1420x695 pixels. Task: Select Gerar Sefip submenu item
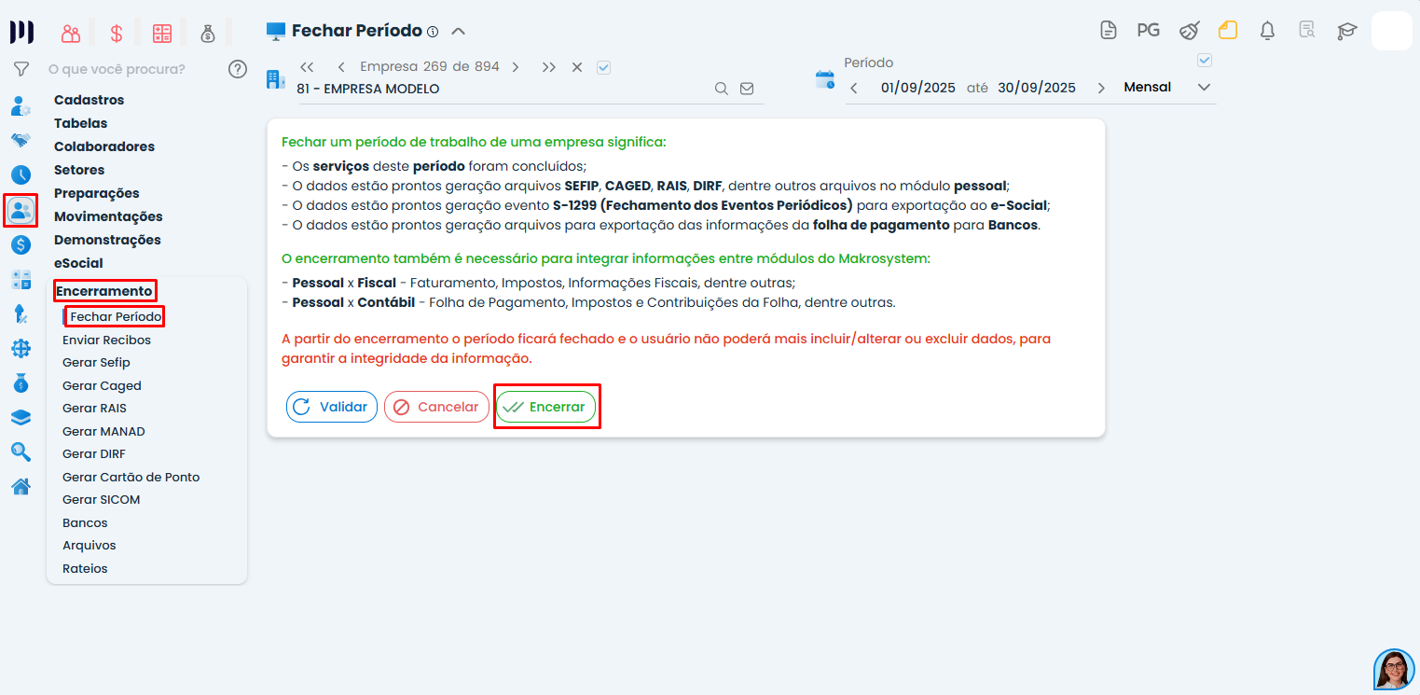point(96,363)
